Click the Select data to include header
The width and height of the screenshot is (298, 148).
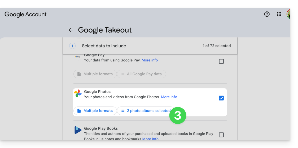[x=104, y=46]
